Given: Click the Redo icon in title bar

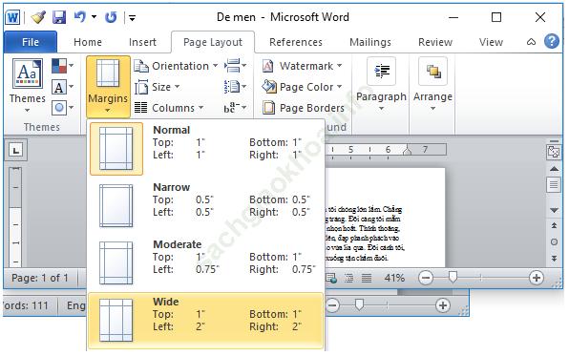Looking at the screenshot, I should [x=111, y=17].
